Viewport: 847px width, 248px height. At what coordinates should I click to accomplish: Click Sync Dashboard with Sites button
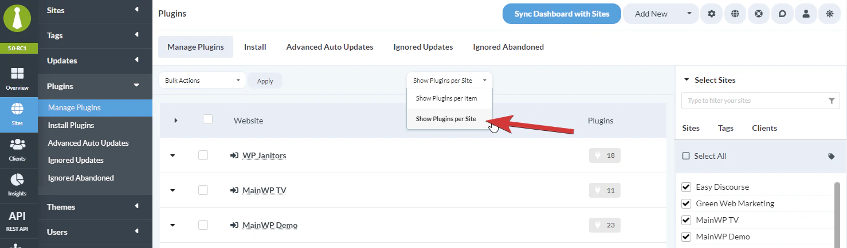562,14
